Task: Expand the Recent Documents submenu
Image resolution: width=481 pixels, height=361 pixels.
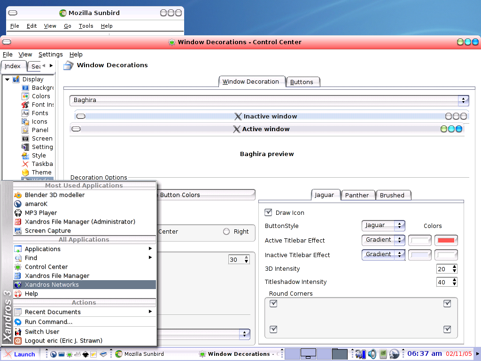Action: [x=85, y=312]
